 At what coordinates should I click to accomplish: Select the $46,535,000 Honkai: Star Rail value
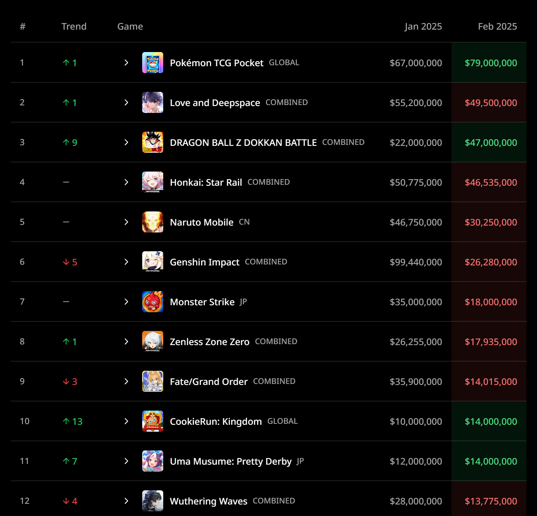click(491, 182)
